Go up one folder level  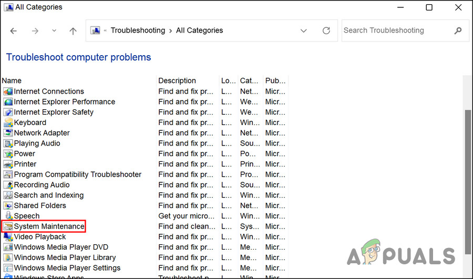pyautogui.click(x=73, y=31)
